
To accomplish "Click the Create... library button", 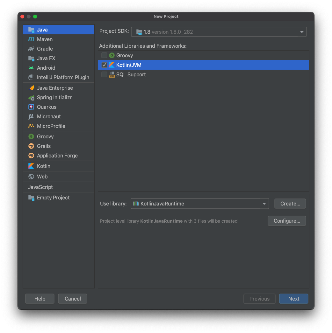I will 290,204.
